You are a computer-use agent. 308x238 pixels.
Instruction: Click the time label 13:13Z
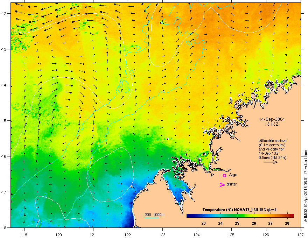click(x=272, y=124)
